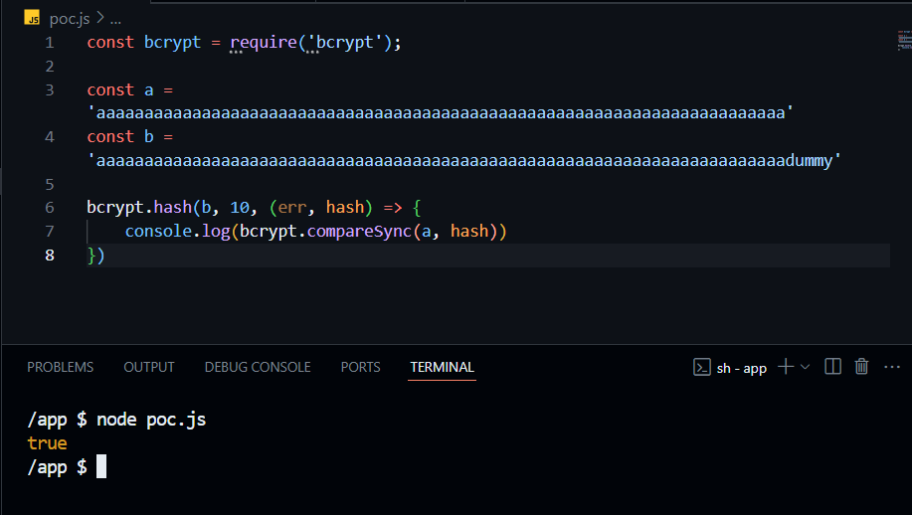Open the OUTPUT panel tab
The height and width of the screenshot is (515, 912).
149,367
